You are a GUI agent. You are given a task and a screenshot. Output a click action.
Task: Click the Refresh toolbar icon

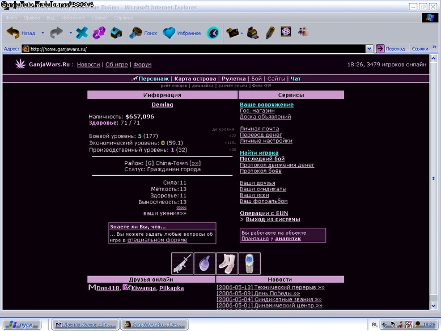coord(99,33)
